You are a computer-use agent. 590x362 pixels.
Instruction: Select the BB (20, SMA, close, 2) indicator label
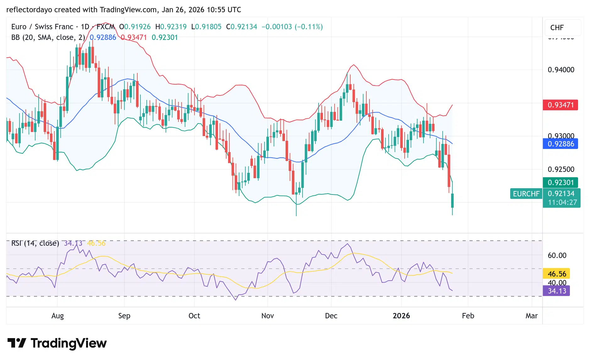click(x=48, y=37)
